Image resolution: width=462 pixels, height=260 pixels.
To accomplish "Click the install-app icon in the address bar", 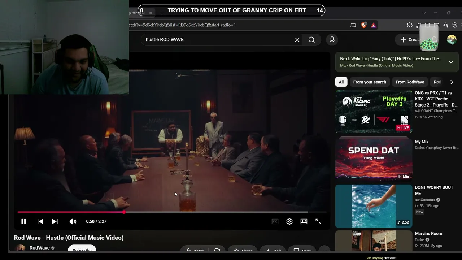I will [353, 25].
